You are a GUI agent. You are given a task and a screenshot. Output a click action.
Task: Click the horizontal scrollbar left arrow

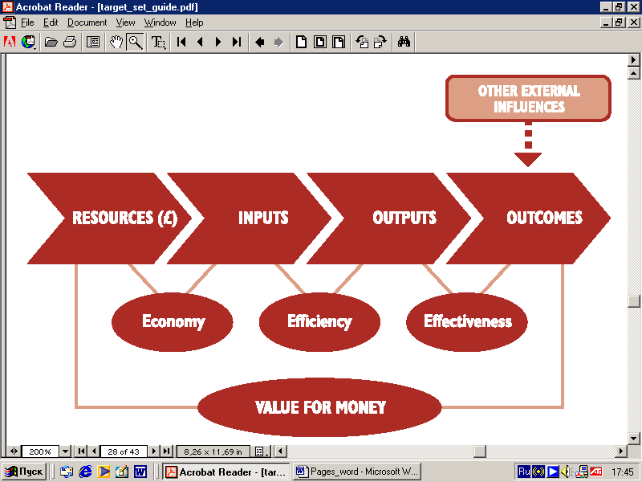pos(280,451)
